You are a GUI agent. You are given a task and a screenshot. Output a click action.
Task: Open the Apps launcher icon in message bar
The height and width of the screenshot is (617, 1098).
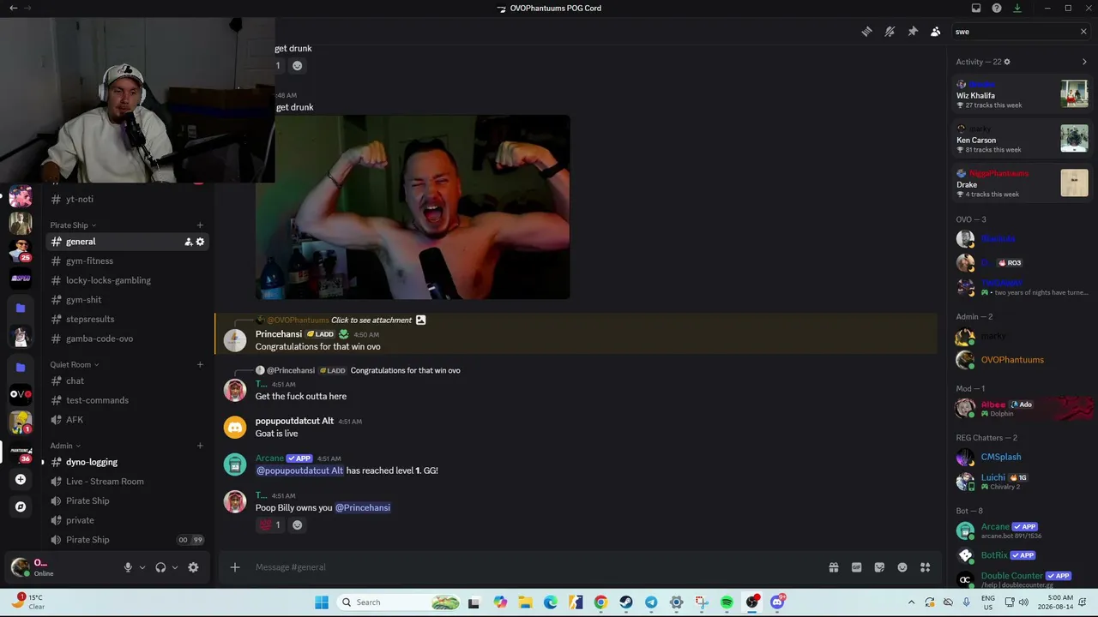[x=925, y=567]
